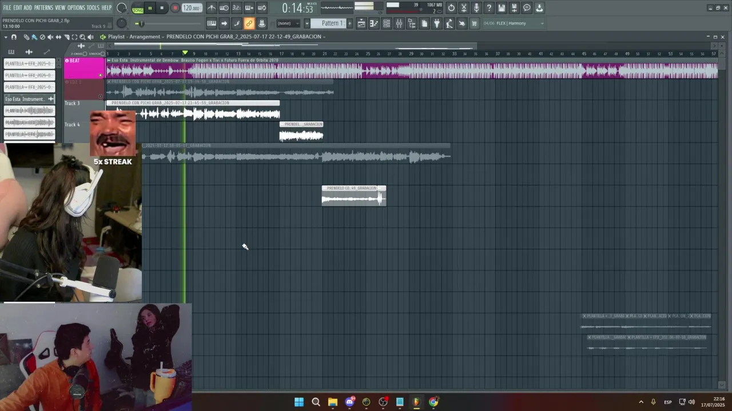Image resolution: width=732 pixels, height=411 pixels.
Task: Click the arrow step-edit icon in toolbar
Action: coord(224,23)
